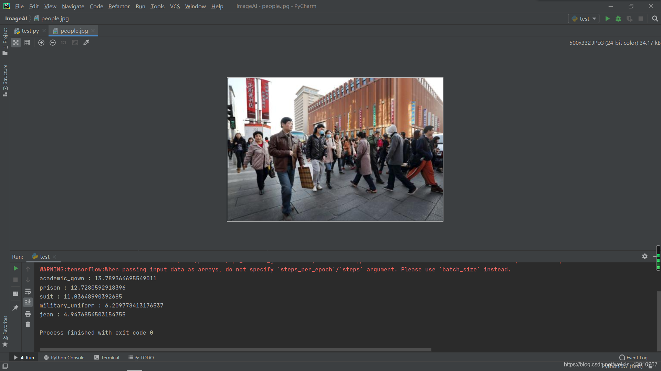Open the test run configuration dropdown
Image resolution: width=661 pixels, height=371 pixels.
584,19
